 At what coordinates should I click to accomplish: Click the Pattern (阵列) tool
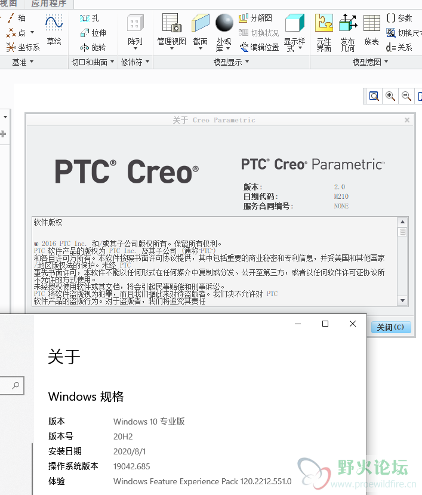(135, 30)
